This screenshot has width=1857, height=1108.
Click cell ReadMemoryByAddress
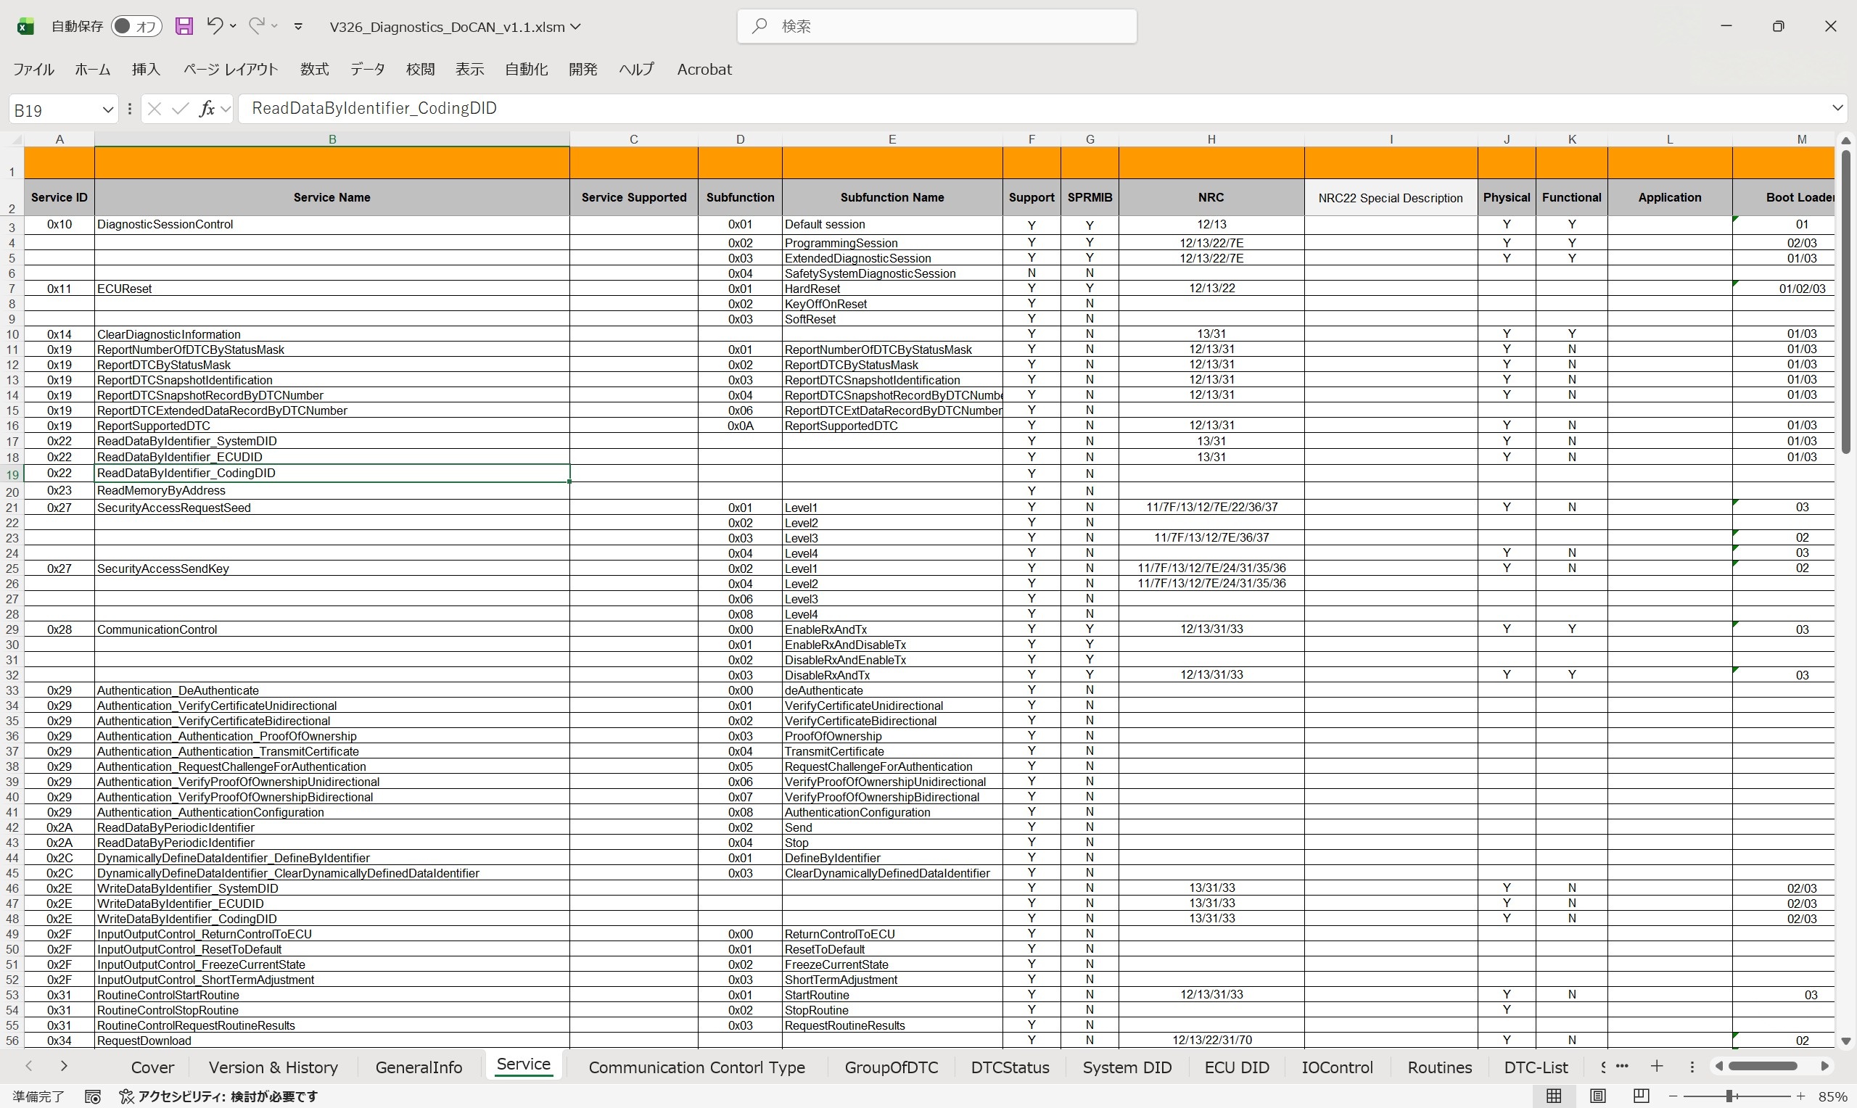click(332, 490)
